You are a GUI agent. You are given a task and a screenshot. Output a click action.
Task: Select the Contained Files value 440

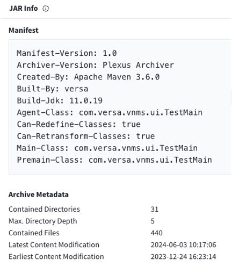[x=157, y=233]
